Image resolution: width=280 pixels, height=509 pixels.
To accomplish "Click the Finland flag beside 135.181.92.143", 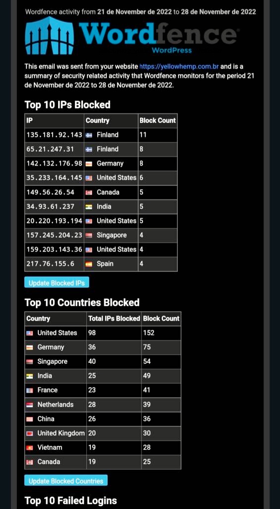I will (89, 135).
